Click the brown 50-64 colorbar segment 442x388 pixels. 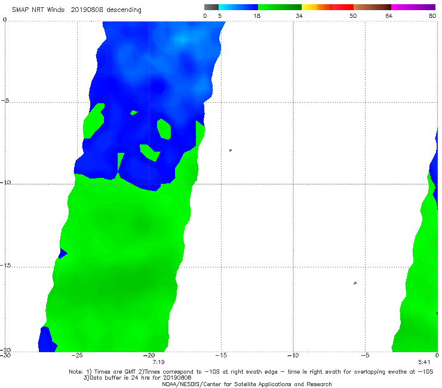pos(372,7)
